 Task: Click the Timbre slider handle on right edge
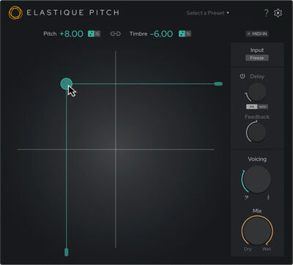[218, 84]
